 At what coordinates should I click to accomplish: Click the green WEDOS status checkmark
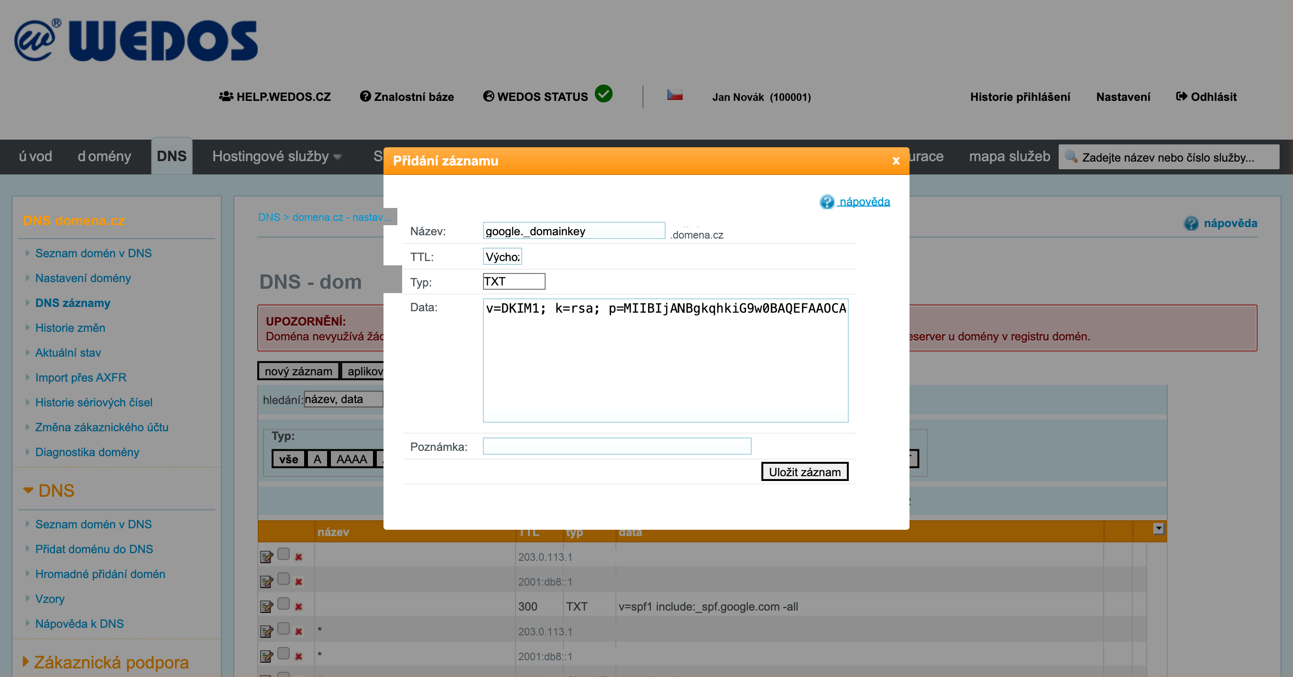click(603, 94)
